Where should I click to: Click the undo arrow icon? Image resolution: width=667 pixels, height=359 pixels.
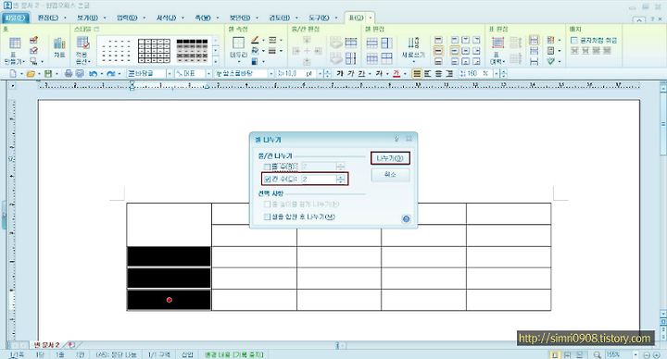click(94, 74)
